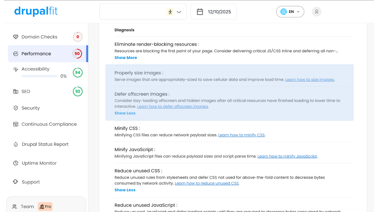Open the 12/10/2025 date picker
Image resolution: width=378 pixels, height=212 pixels.
213,12
